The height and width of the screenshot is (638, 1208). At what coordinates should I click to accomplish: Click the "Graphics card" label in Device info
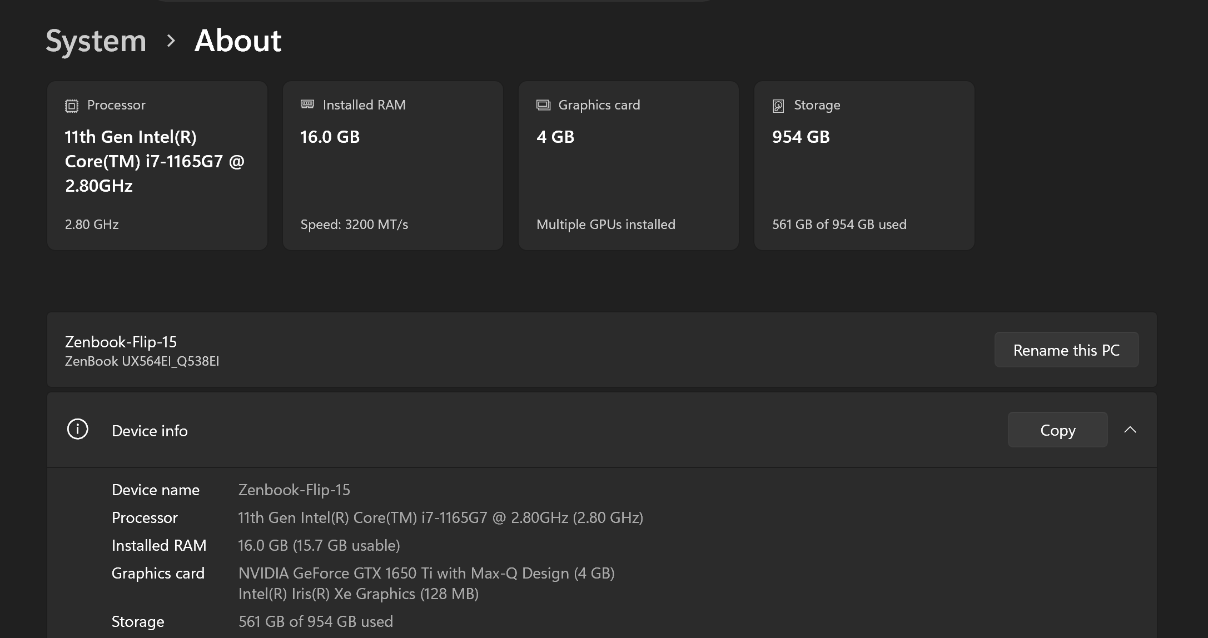point(158,573)
